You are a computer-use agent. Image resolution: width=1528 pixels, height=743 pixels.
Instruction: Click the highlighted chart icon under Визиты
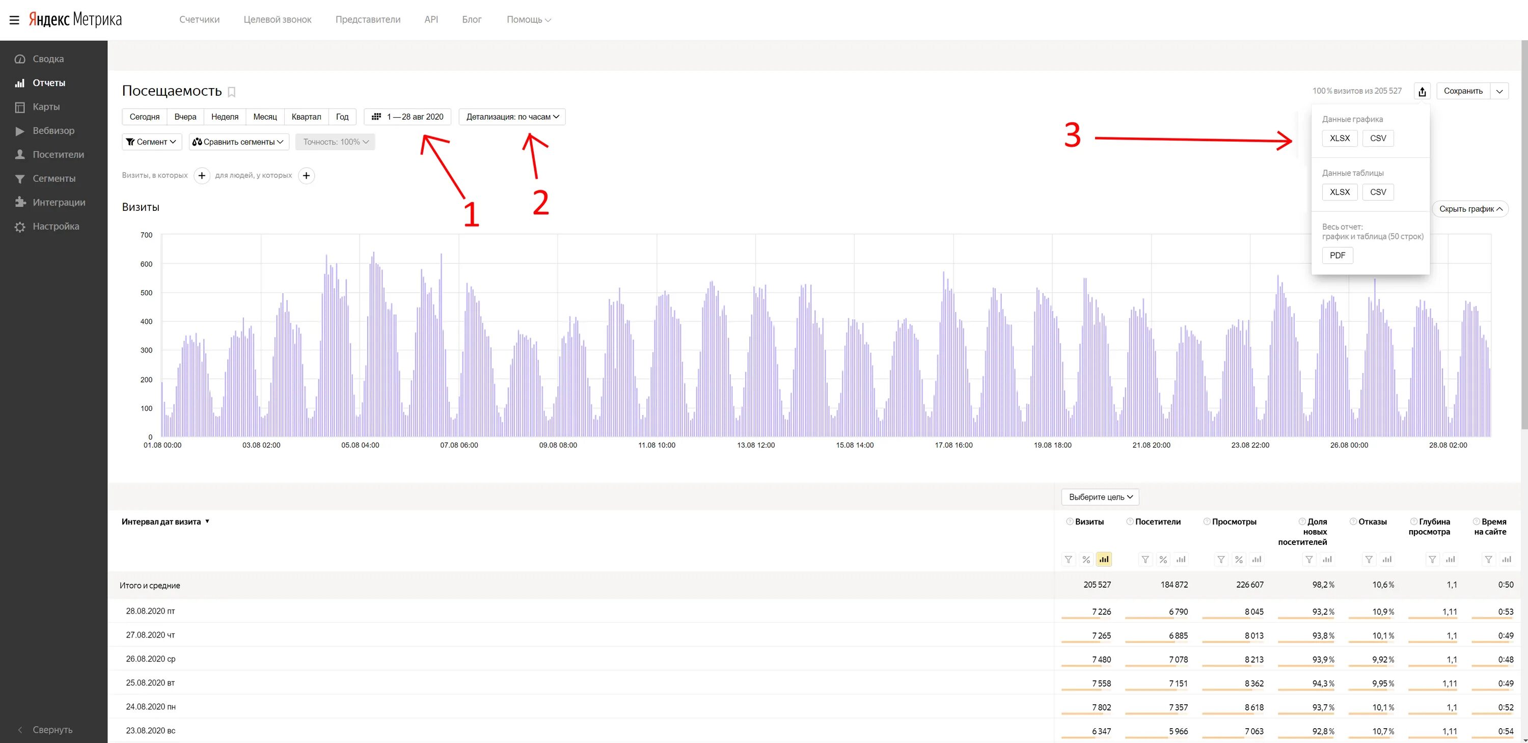(x=1103, y=559)
